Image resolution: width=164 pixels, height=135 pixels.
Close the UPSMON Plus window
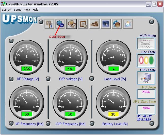point(160,4)
